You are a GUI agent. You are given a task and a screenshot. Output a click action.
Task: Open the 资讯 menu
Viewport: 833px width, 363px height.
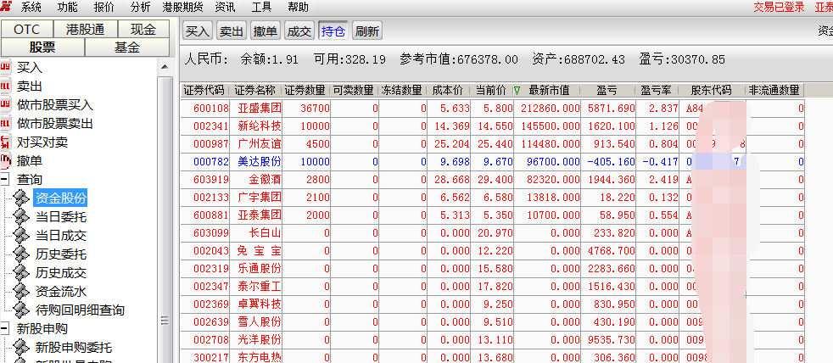[226, 7]
